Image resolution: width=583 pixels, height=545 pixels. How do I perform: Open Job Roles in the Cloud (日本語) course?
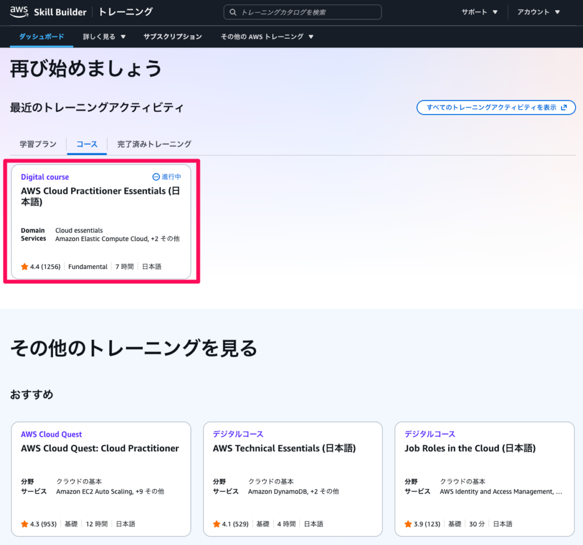point(470,449)
